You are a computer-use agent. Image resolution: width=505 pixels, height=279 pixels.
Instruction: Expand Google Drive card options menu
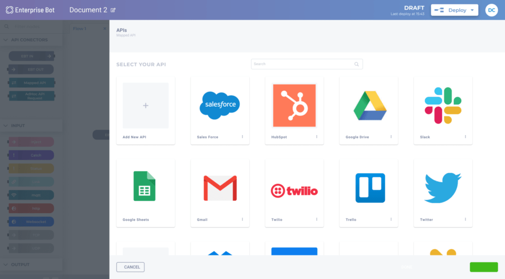391,137
